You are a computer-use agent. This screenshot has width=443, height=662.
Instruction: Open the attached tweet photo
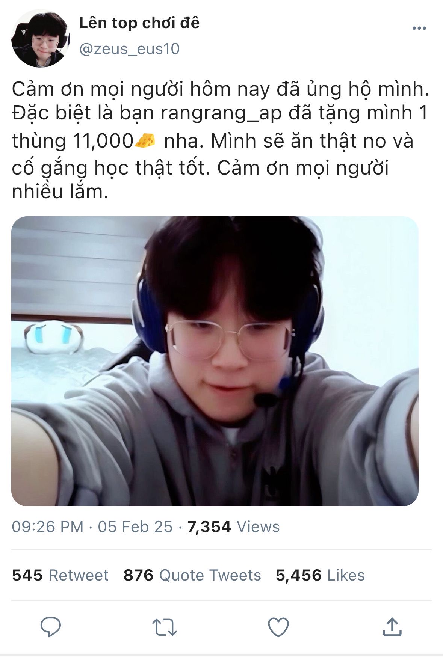[x=215, y=361]
